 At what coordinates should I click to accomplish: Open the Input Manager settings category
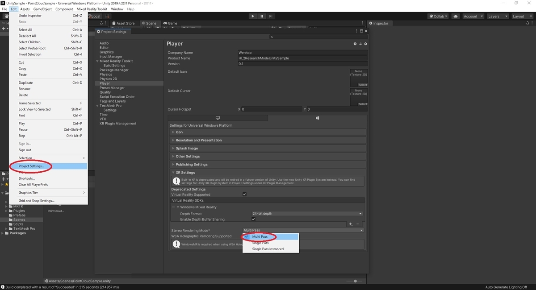[x=111, y=57]
